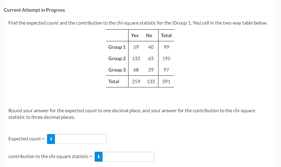Viewport: 281px width, 167px height.
Task: Click the grand total 391
Action: [x=166, y=81]
